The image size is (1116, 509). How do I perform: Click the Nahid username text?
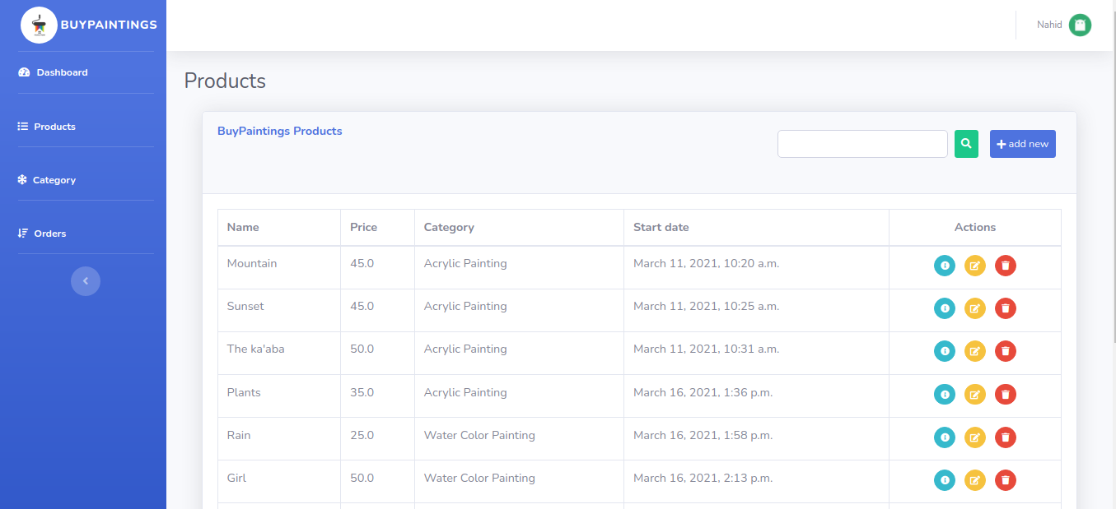tap(1048, 25)
